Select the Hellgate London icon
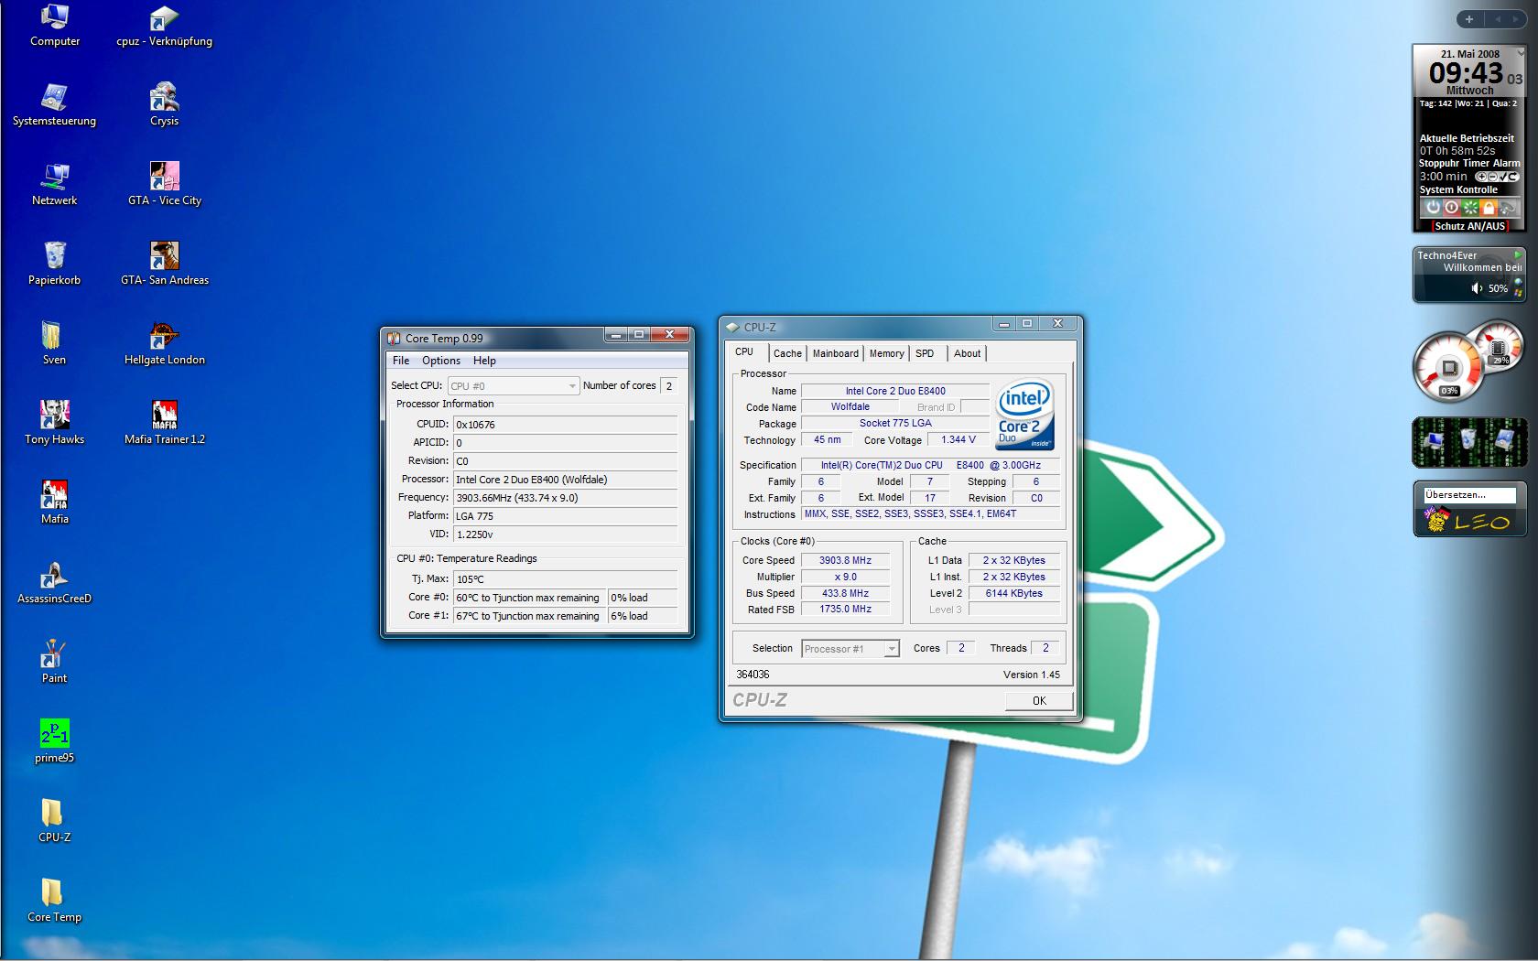Viewport: 1538px width, 961px height. point(164,343)
